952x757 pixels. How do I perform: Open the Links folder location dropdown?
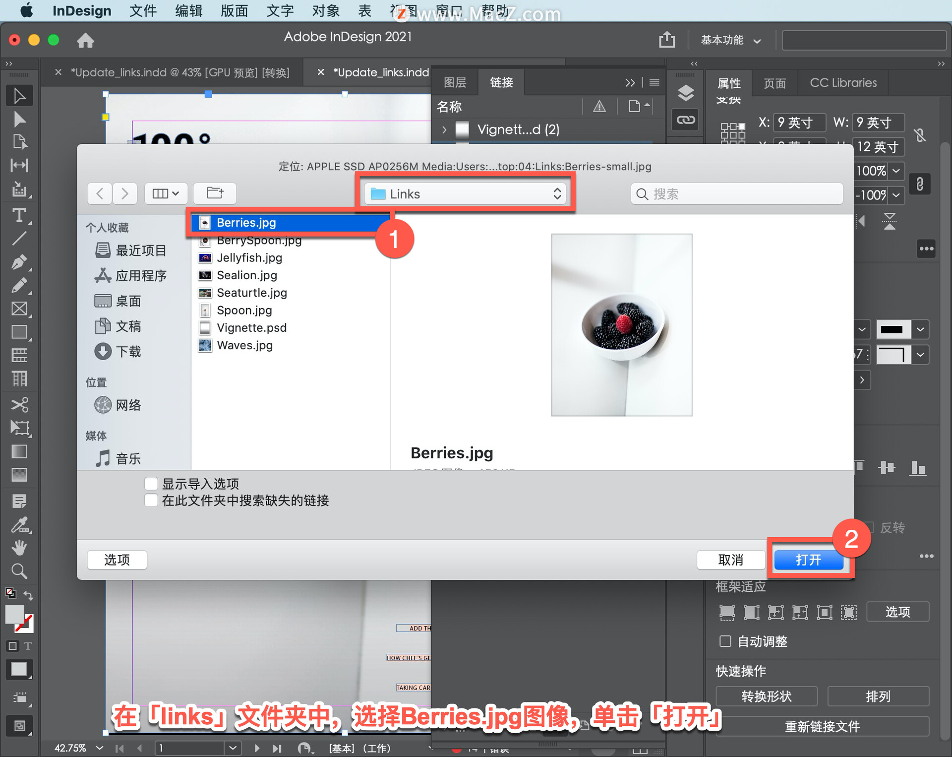(x=466, y=193)
